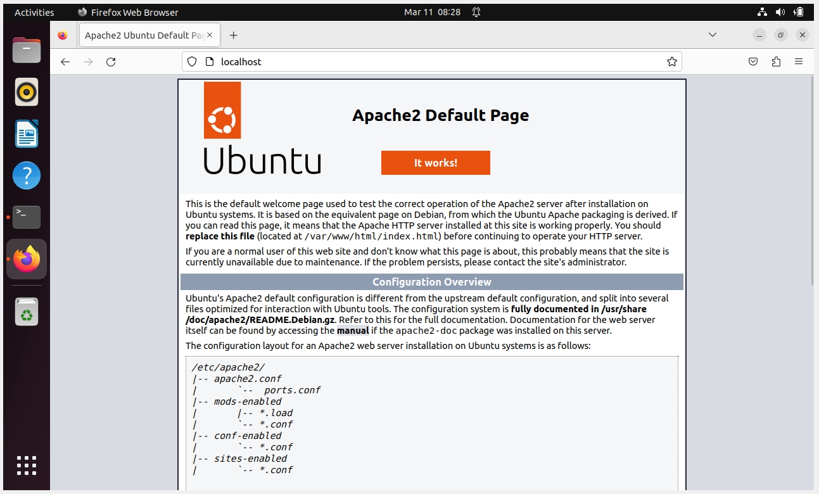This screenshot has width=819, height=494.
Task: Restore down the Firefox window
Action: pos(781,35)
